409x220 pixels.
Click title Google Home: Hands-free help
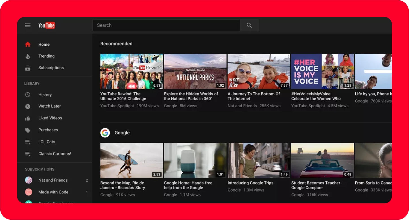[188, 185]
